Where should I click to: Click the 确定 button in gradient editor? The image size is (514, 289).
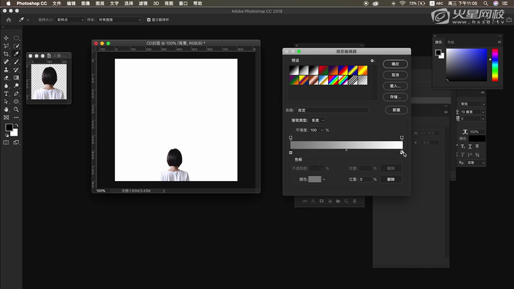coord(396,64)
